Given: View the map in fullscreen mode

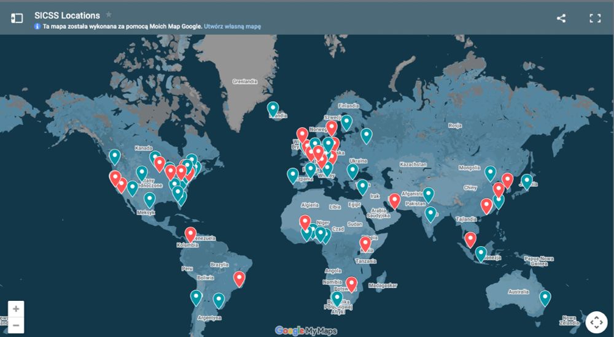Looking at the screenshot, I should pos(595,18).
